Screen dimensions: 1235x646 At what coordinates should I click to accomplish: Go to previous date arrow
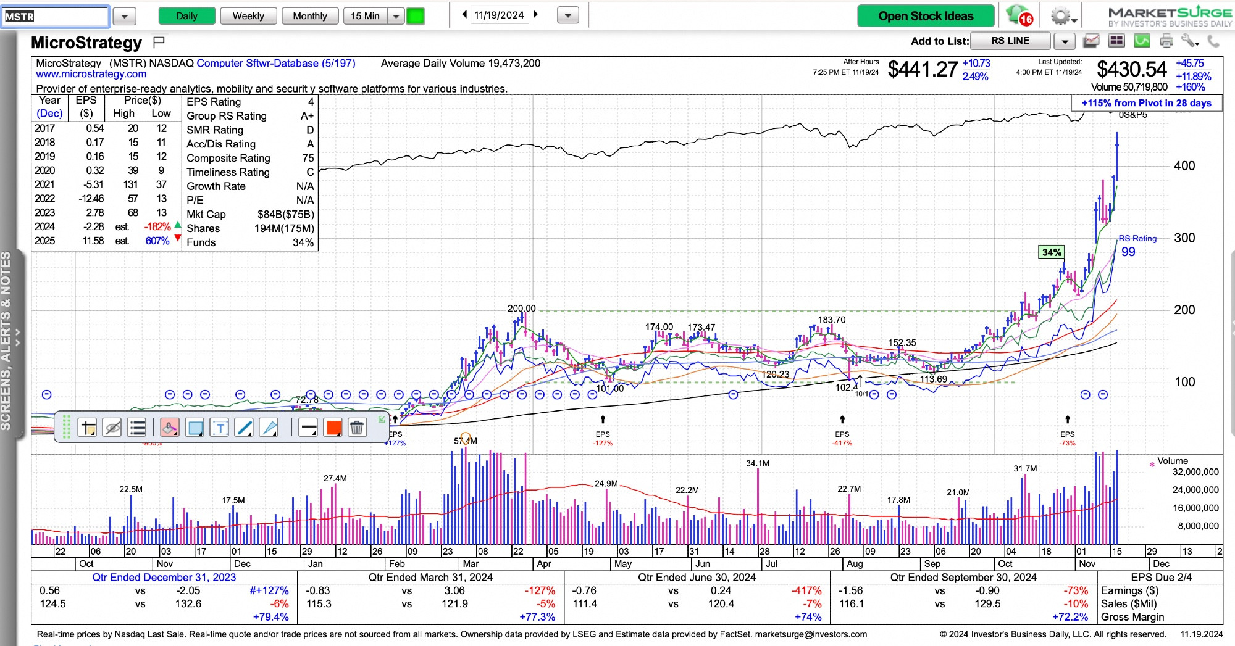pyautogui.click(x=464, y=14)
